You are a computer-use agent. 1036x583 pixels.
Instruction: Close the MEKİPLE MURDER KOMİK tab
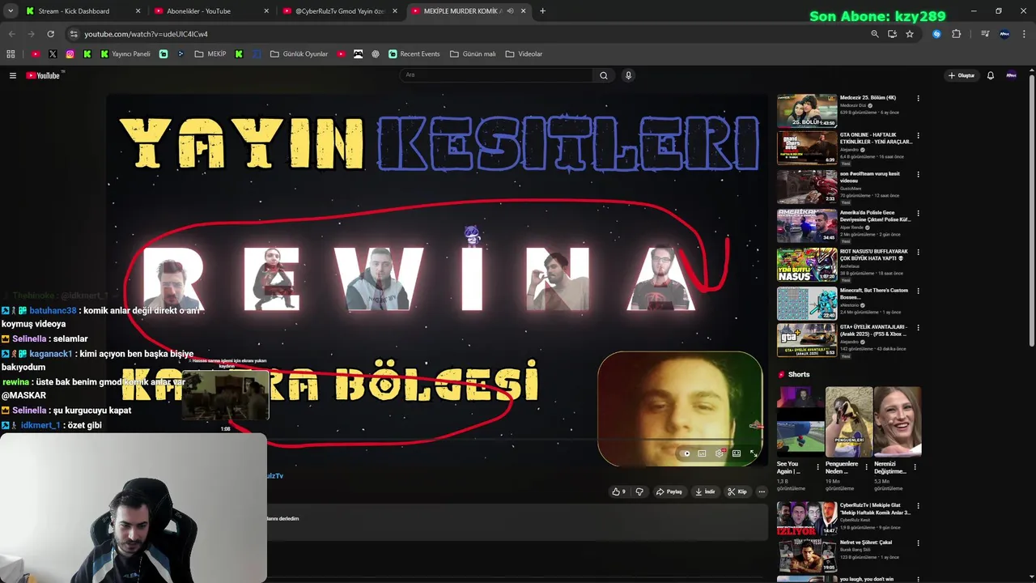[524, 11]
